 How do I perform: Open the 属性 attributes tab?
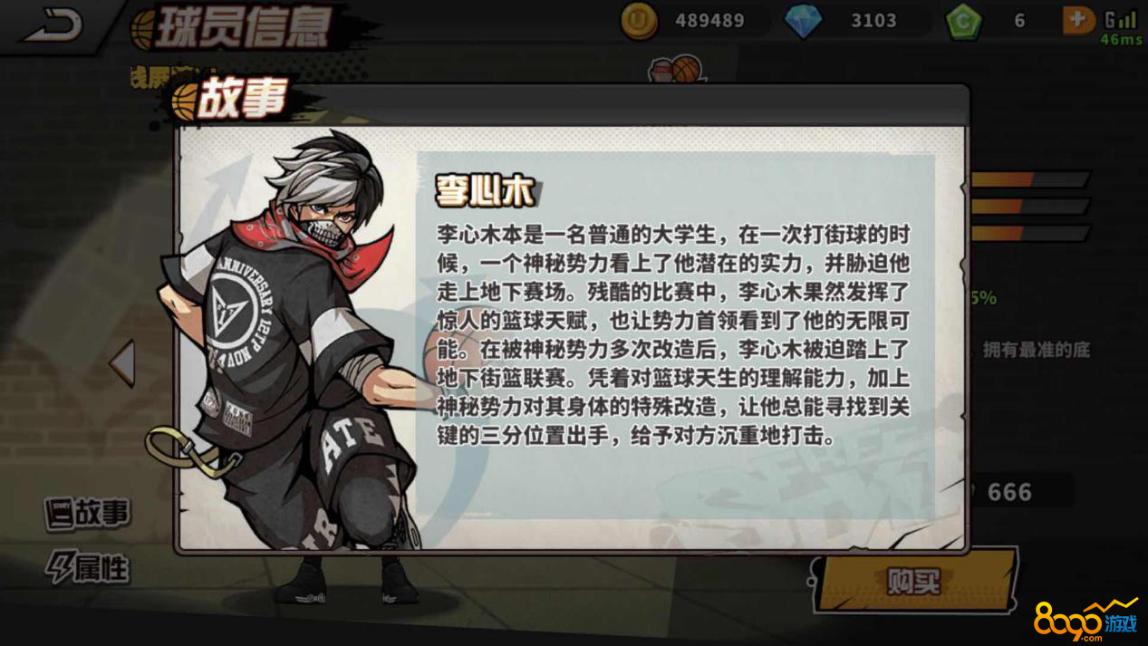[89, 569]
